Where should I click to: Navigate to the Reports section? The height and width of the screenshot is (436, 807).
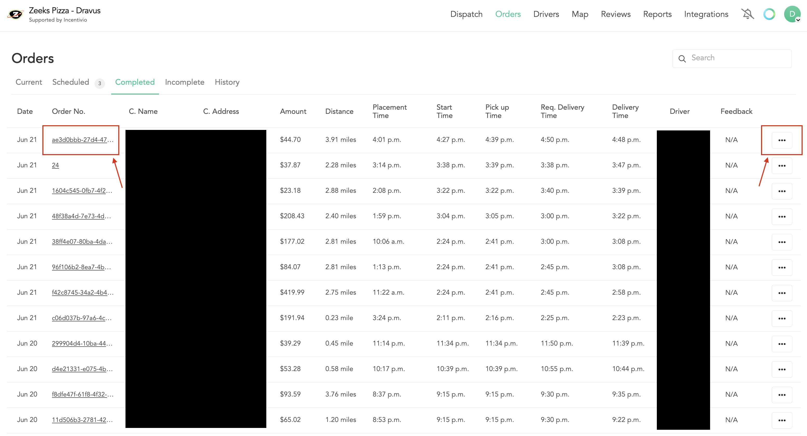click(657, 14)
